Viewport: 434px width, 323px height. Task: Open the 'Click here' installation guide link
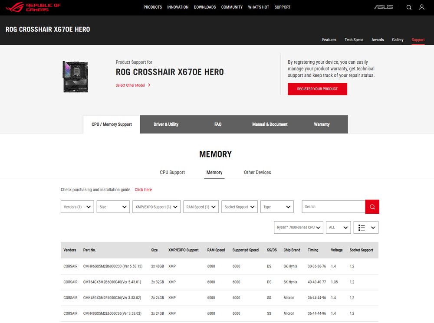(x=143, y=190)
